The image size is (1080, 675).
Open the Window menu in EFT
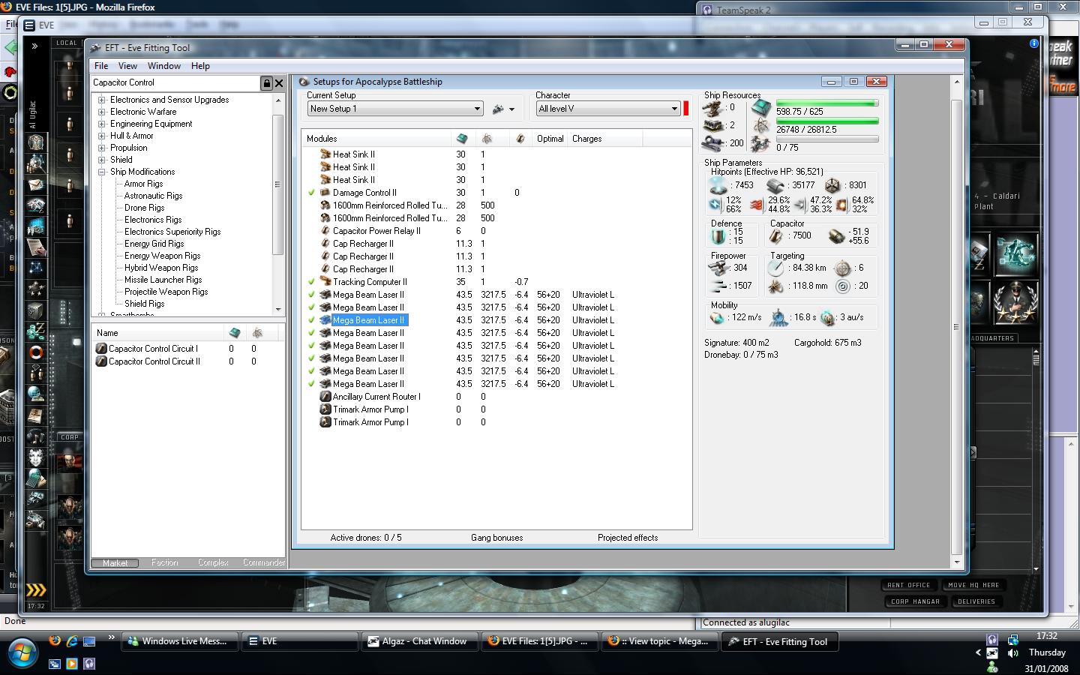tap(164, 66)
